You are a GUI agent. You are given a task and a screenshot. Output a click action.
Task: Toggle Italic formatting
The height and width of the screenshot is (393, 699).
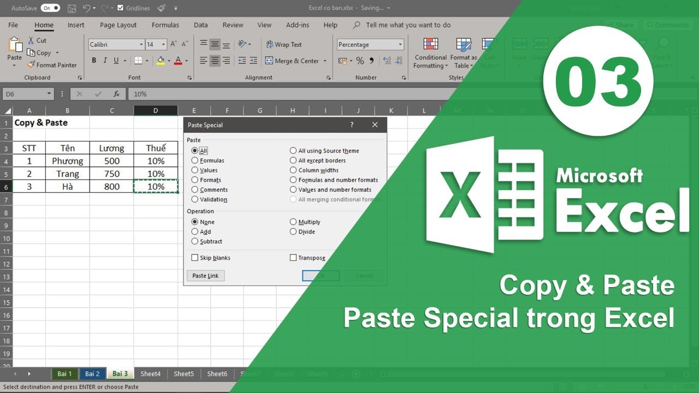(x=105, y=61)
